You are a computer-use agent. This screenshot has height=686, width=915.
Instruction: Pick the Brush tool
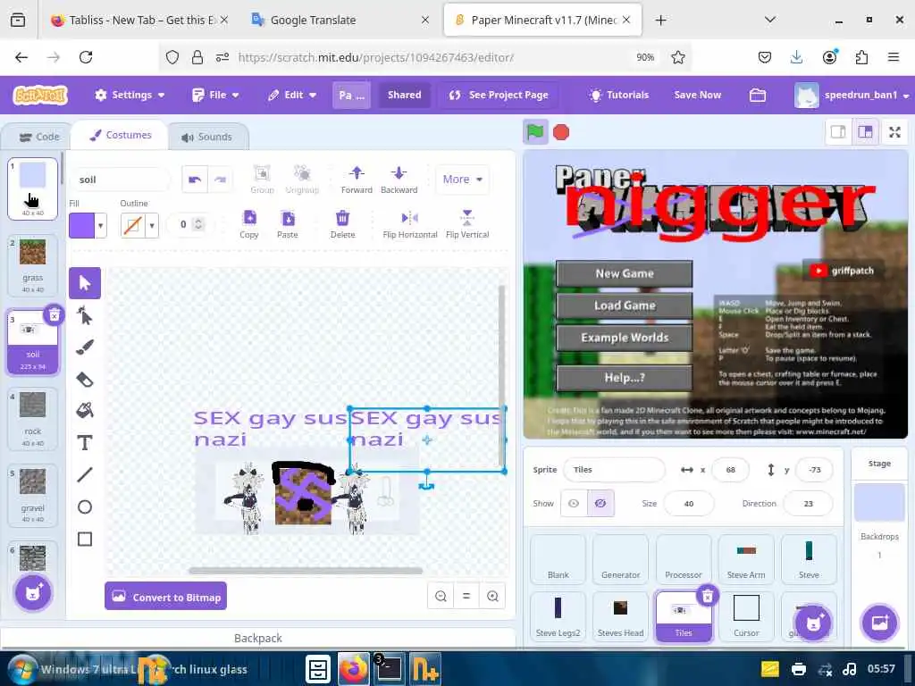tap(85, 347)
